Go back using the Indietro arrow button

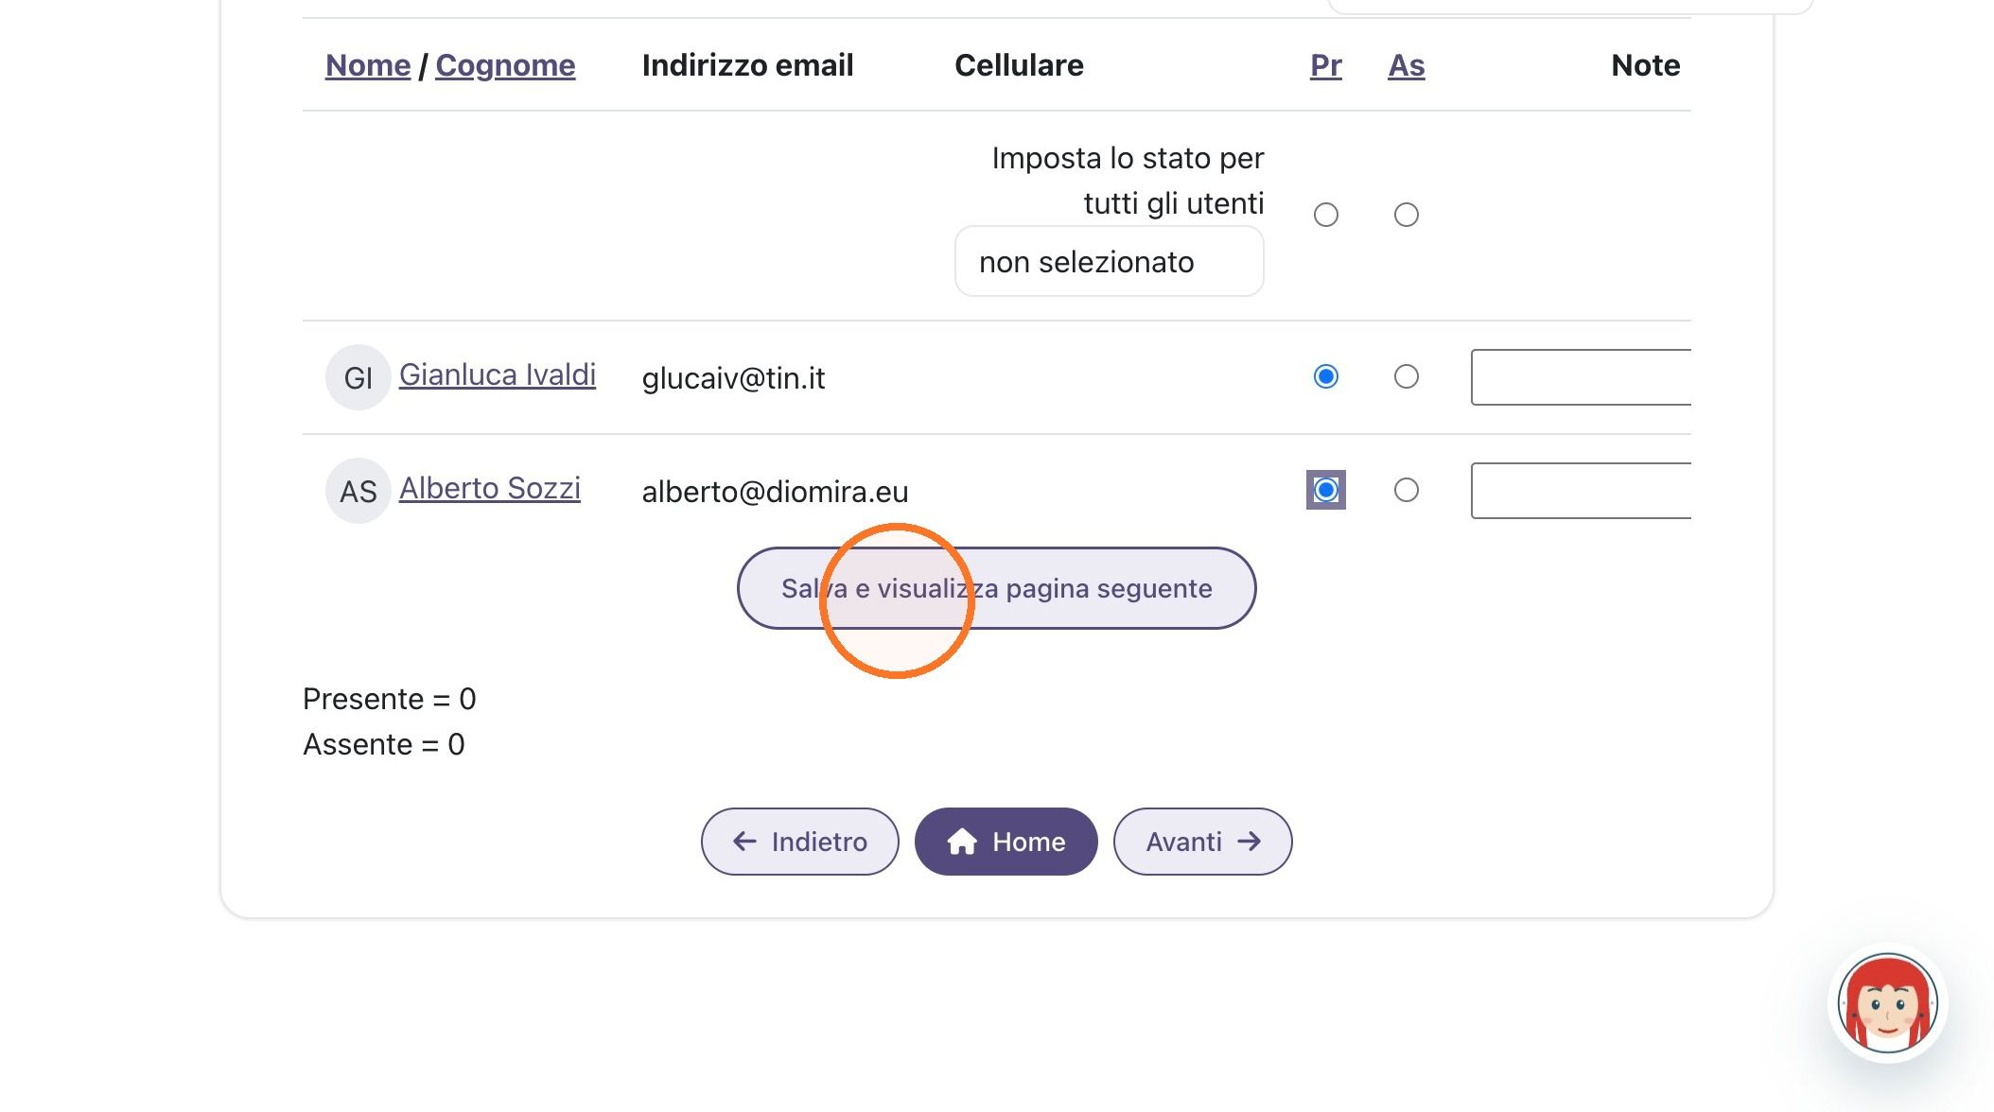(799, 842)
